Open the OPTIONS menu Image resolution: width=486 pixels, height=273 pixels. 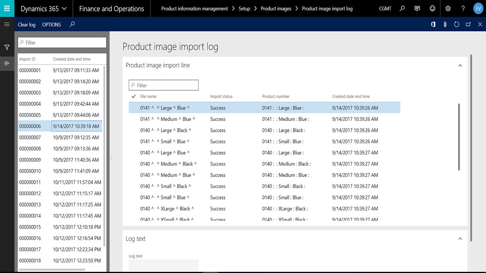click(52, 24)
